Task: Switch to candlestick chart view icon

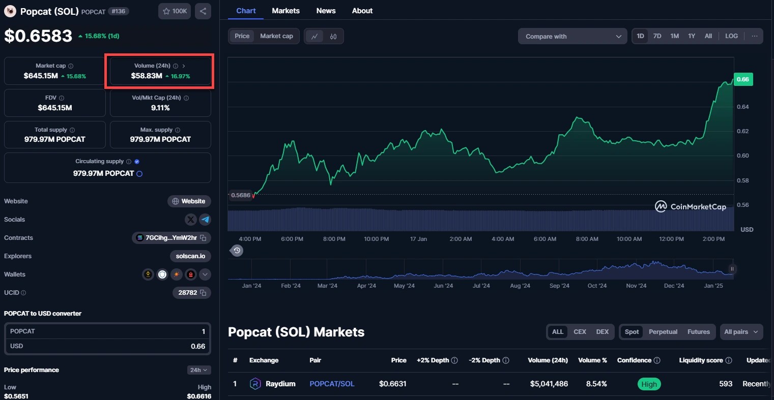Action: (333, 37)
